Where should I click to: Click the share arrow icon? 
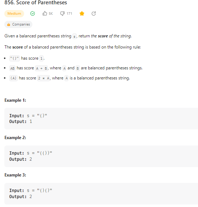coord(94,13)
